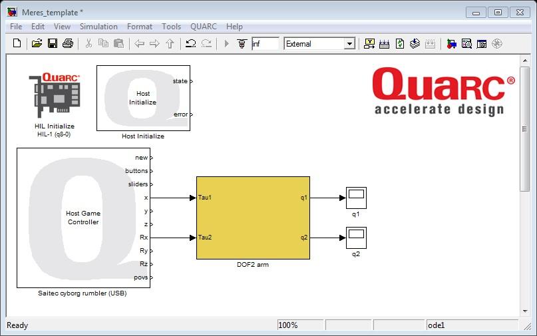Select the q2 scope block
This screenshot has height=336, width=537.
point(356,238)
